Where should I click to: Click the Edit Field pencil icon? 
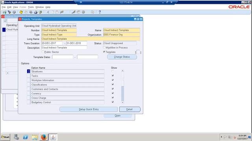click(x=74, y=12)
